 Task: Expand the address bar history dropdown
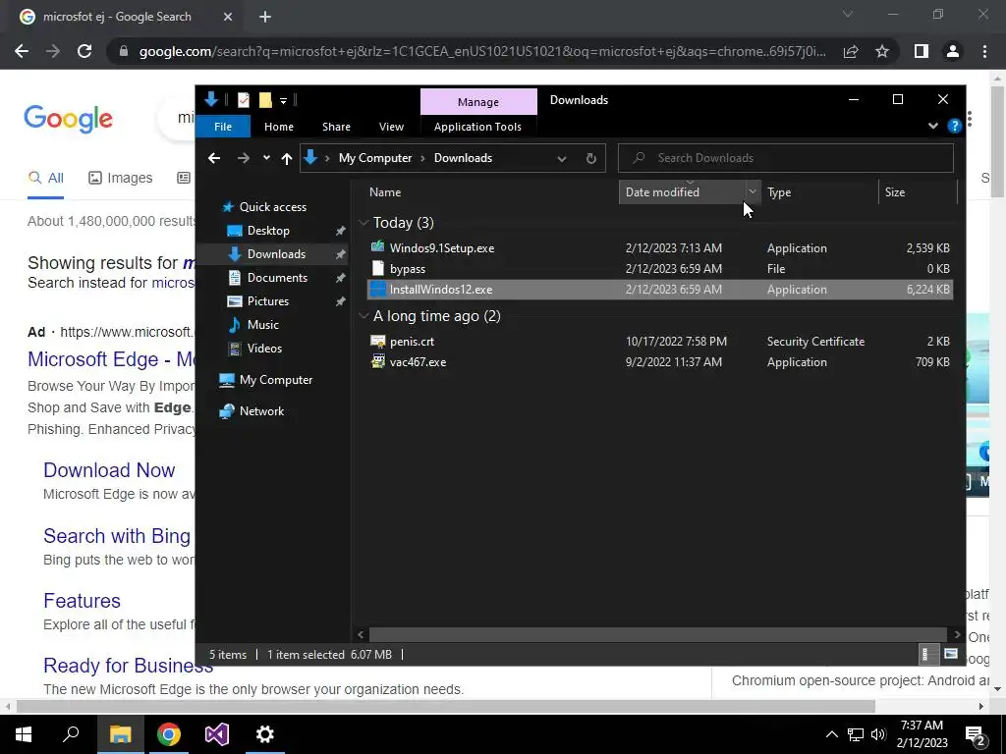click(561, 158)
